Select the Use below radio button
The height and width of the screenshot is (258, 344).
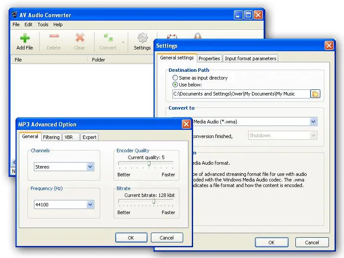point(175,85)
